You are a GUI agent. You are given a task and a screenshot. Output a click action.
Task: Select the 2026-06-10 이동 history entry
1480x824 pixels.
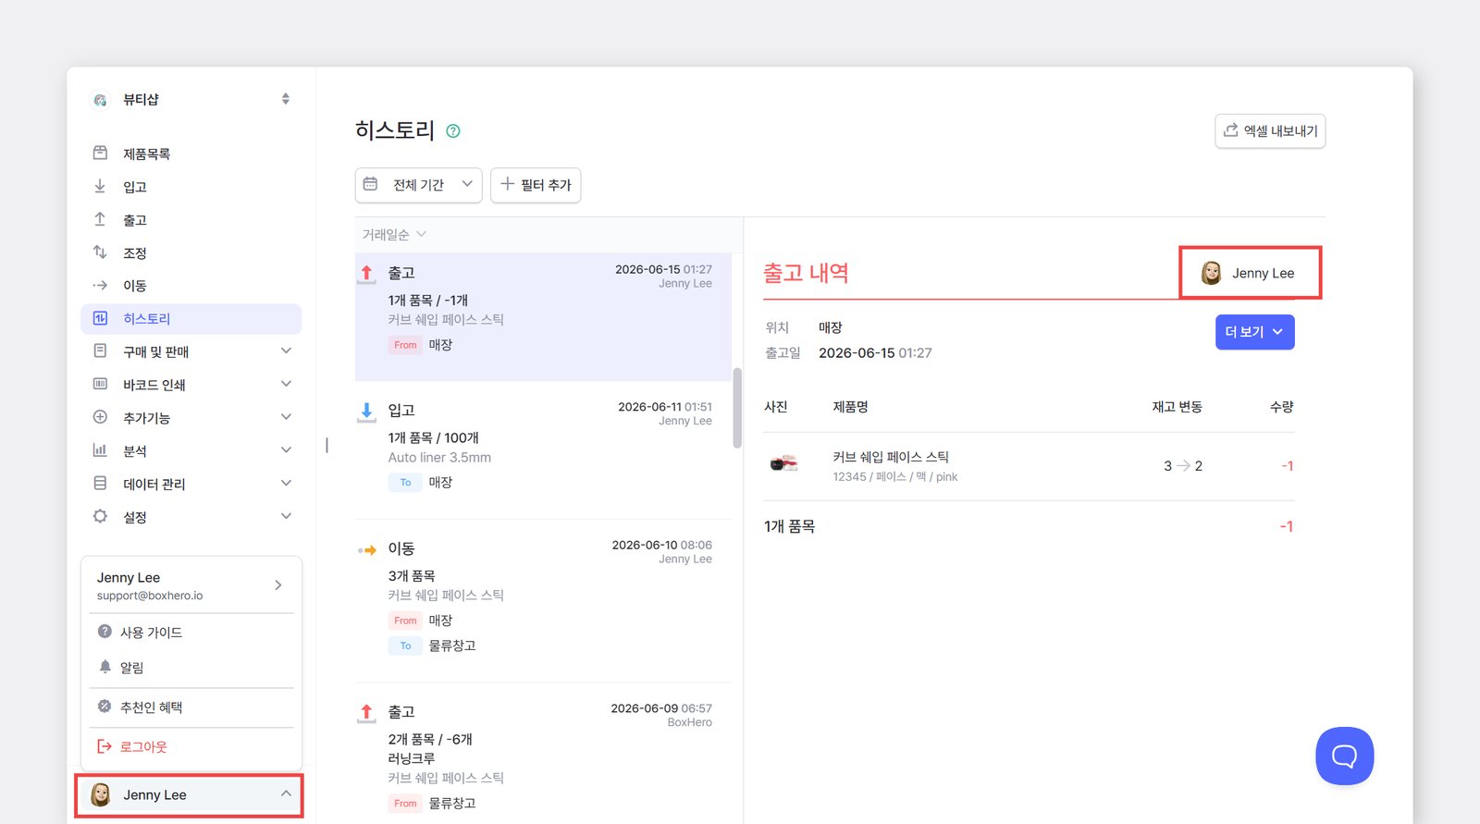point(543,601)
